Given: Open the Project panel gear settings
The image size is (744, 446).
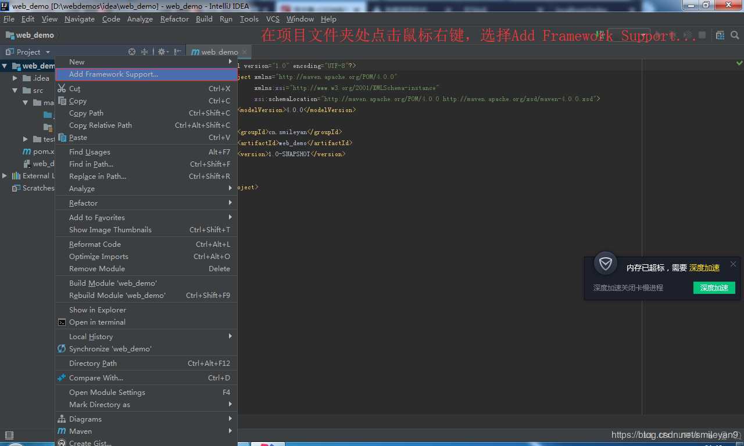Looking at the screenshot, I should tap(163, 52).
